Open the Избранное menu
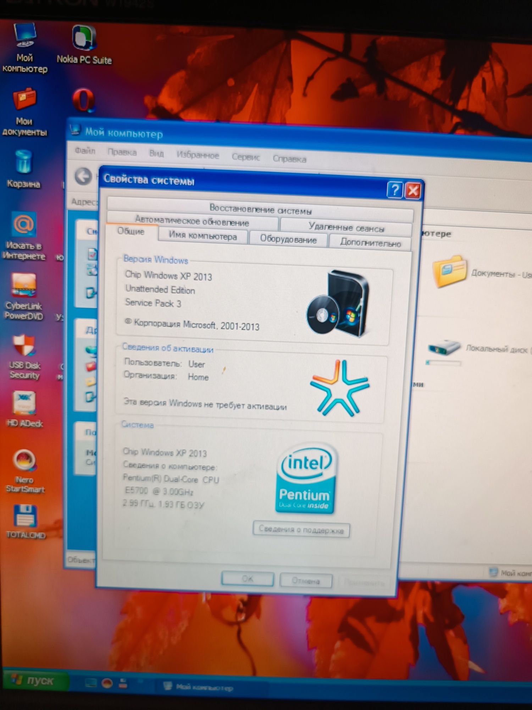 click(198, 155)
